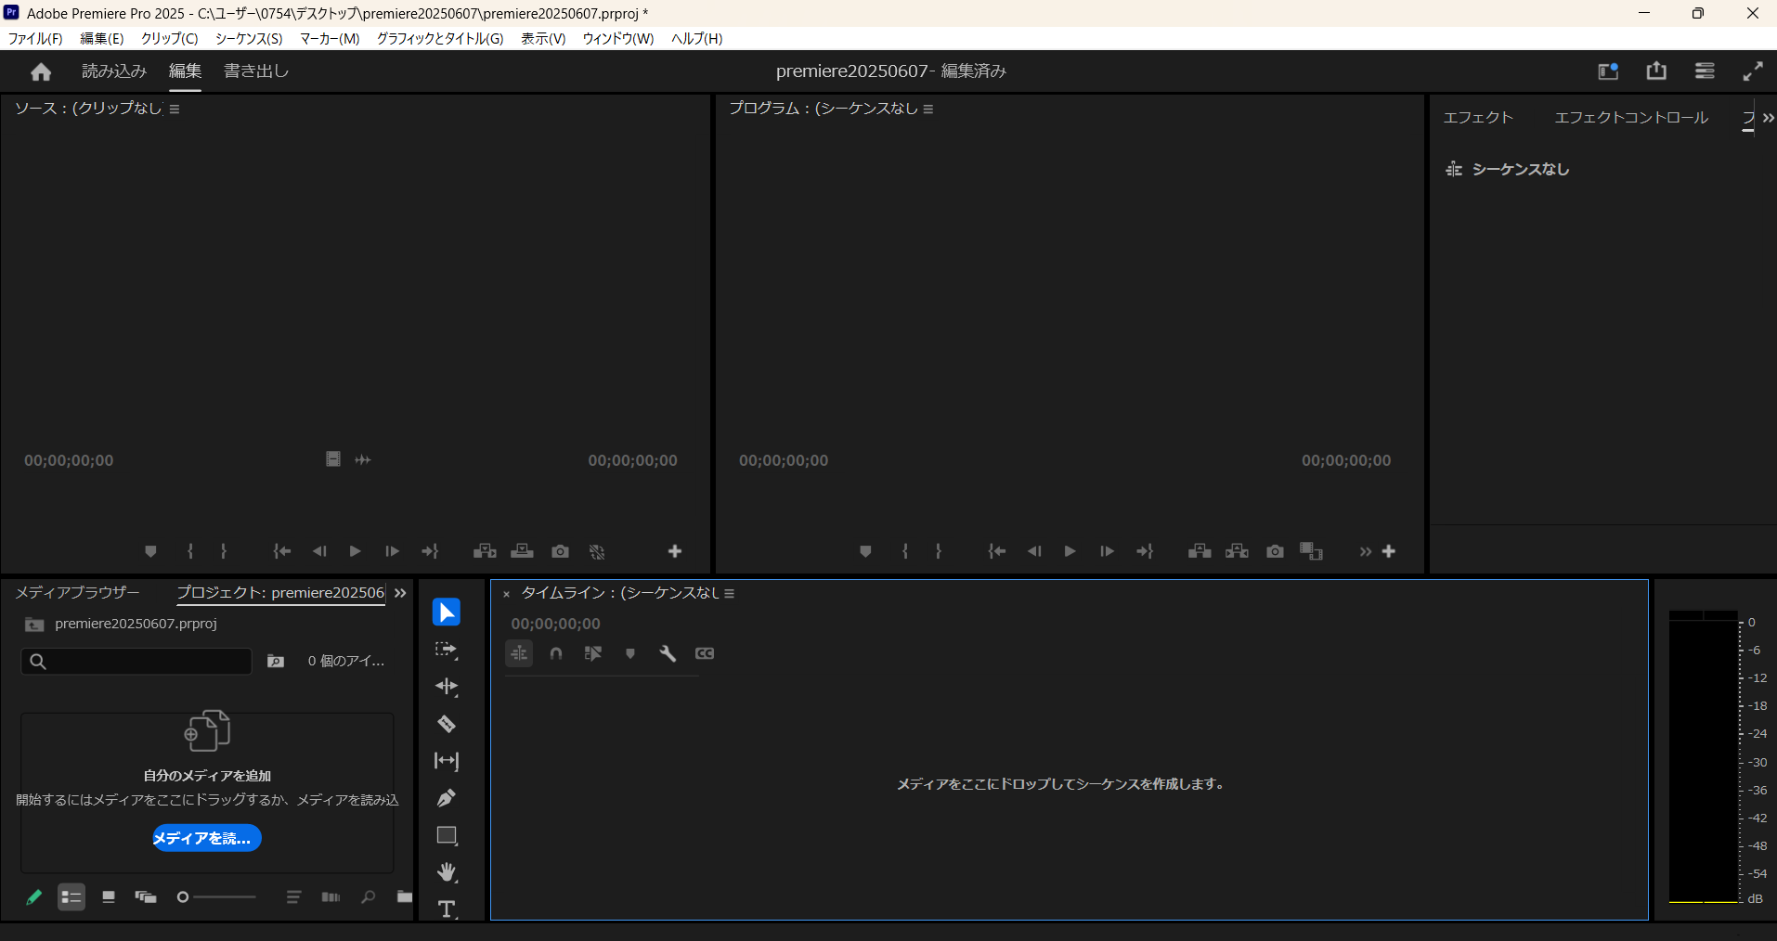Select the Track Select Forward tool

447,650
